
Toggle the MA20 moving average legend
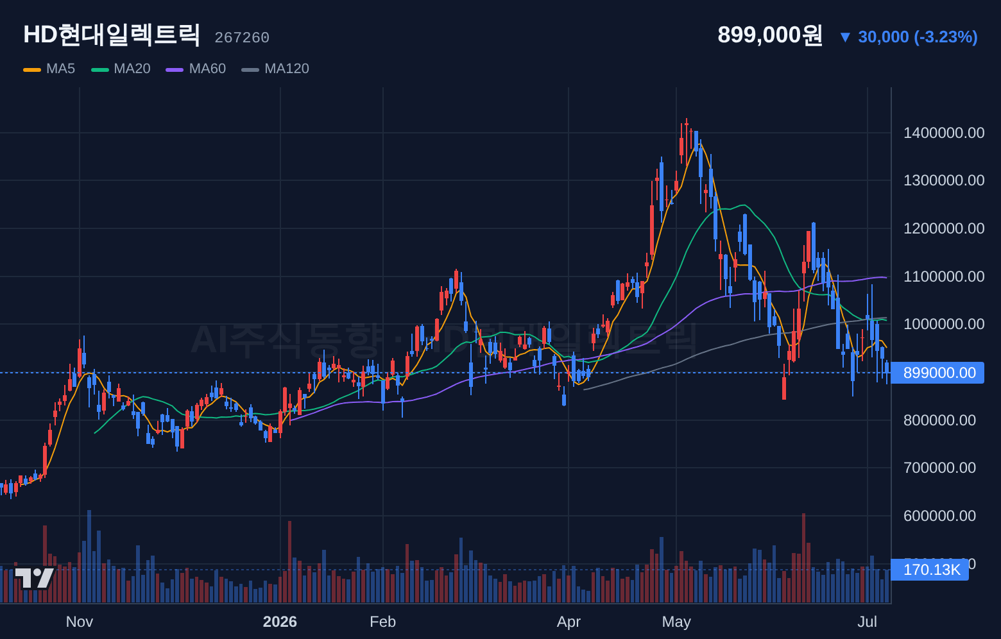coord(121,69)
